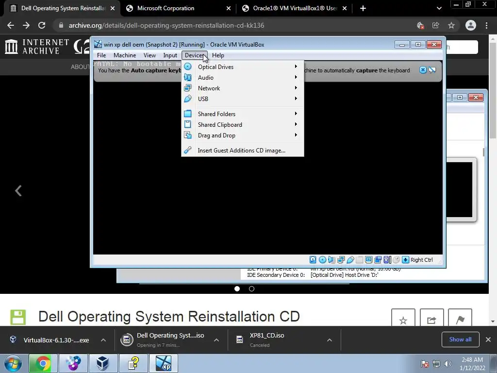Expand Dell Operating Syst iso download options
Viewport: 497px width, 373px height.
pos(216,340)
